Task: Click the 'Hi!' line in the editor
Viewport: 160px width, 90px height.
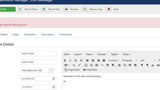Action: point(65,81)
